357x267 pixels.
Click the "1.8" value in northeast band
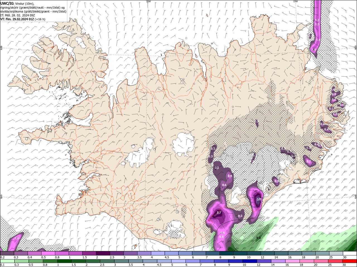pyautogui.click(x=314, y=50)
